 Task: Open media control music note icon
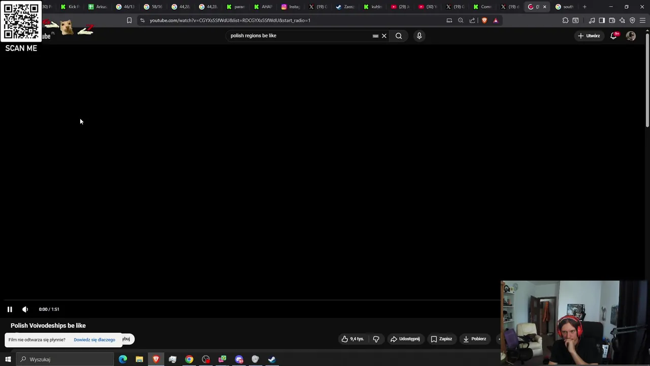coord(592,20)
